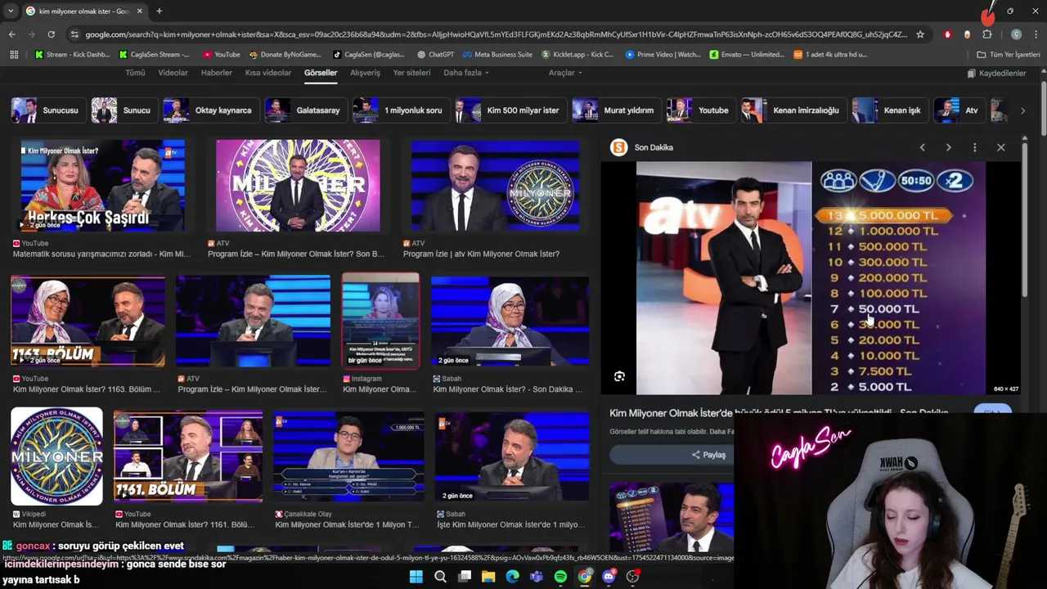Open Task View on taskbar
The image size is (1047, 589).
(x=465, y=577)
